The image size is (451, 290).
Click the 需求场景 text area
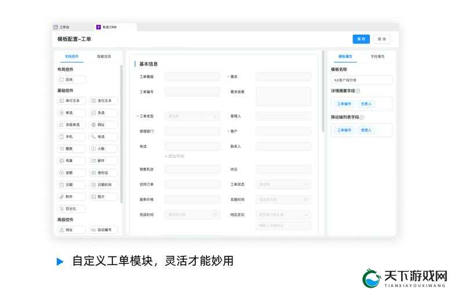click(283, 97)
